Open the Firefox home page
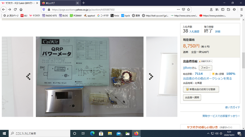The height and width of the screenshot is (137, 245). [21, 9]
